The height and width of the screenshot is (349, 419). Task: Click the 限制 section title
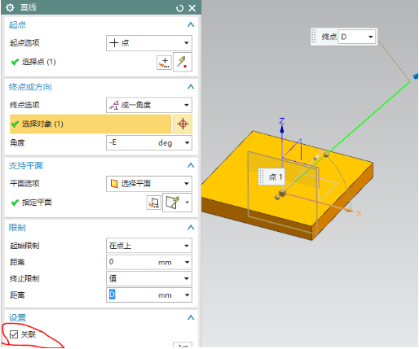(x=17, y=228)
